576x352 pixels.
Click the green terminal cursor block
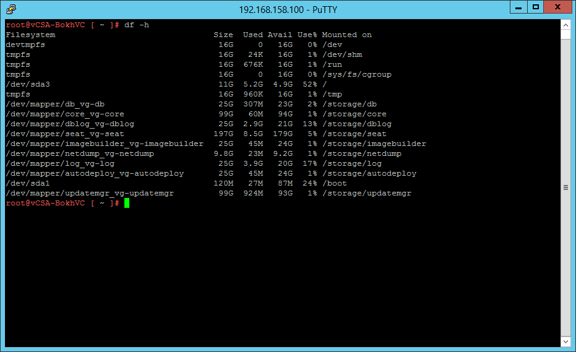(x=127, y=203)
